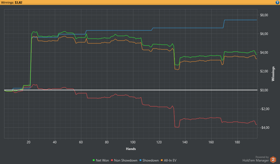Click the 140 hands x-axis label
Screen dimensions: 280x164
185,142
